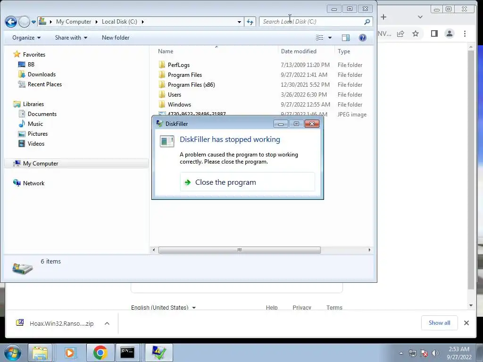Go back using the Explorer back arrow

(11, 22)
